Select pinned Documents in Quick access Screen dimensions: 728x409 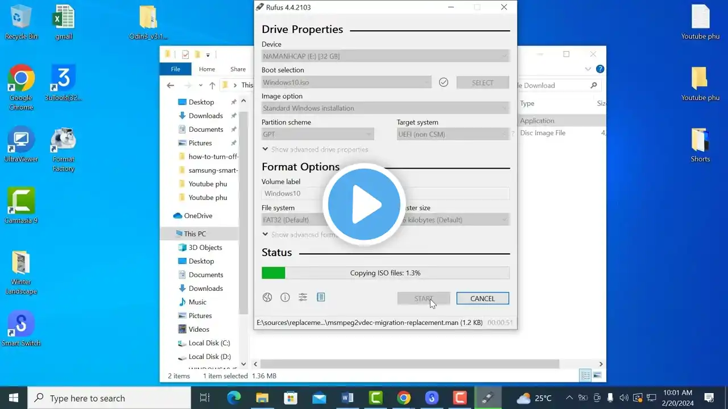[206, 130]
